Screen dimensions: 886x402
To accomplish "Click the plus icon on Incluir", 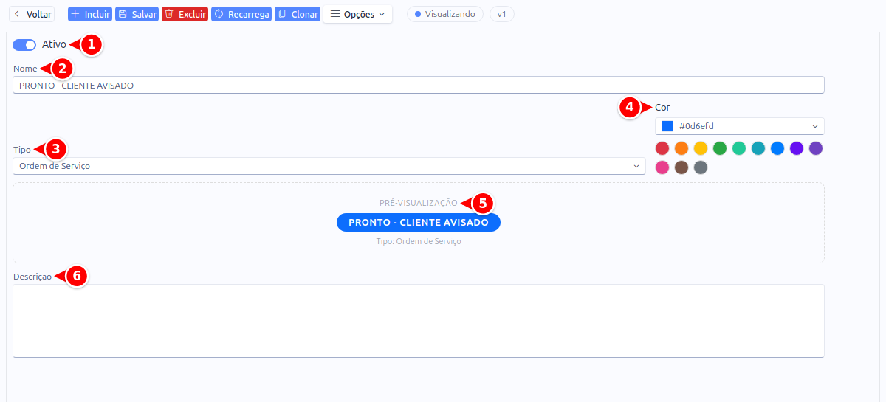I will (75, 14).
